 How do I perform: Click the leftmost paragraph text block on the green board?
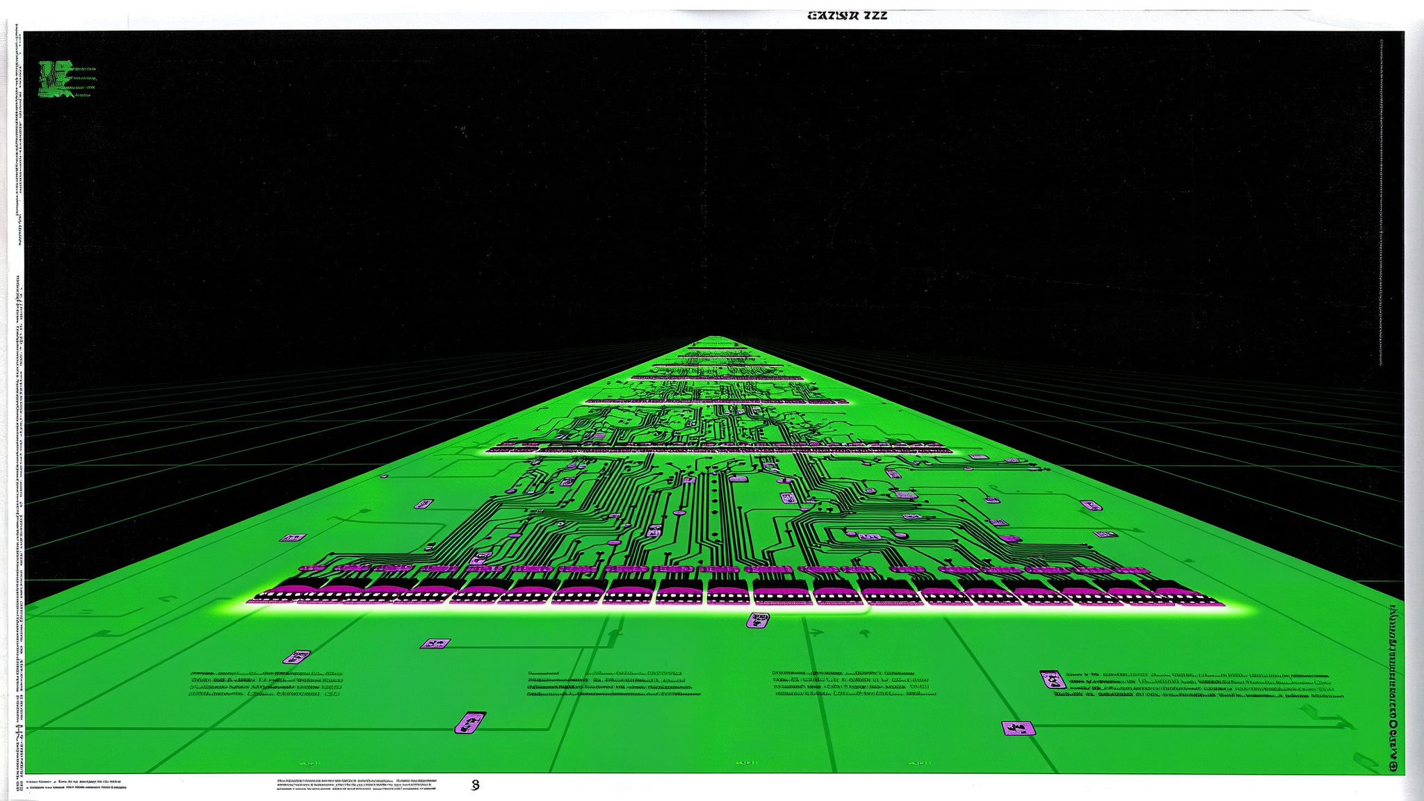(266, 684)
